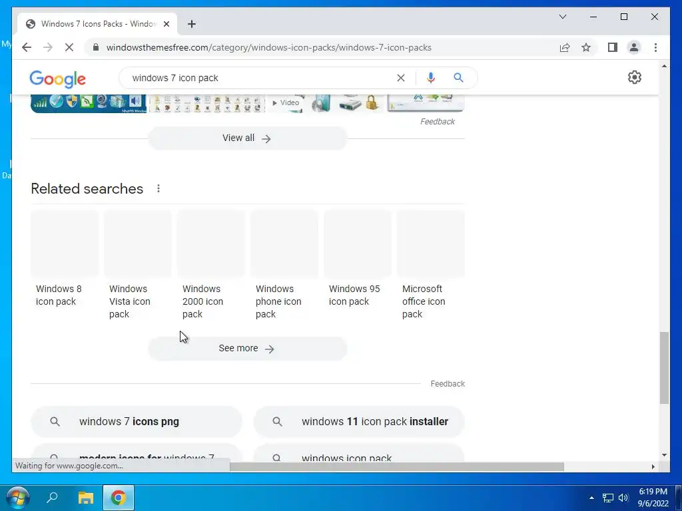Open volume control tray icon
This screenshot has width=682, height=511.
tap(623, 498)
